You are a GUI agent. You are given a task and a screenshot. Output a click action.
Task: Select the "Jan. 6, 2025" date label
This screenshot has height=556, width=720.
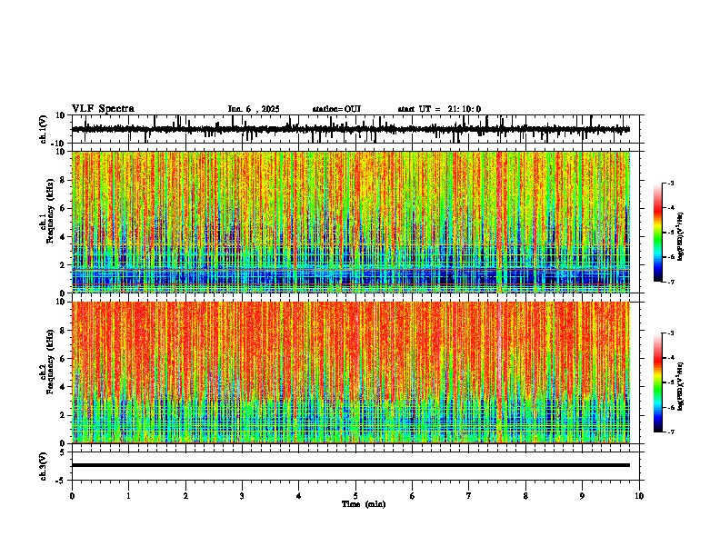point(254,109)
